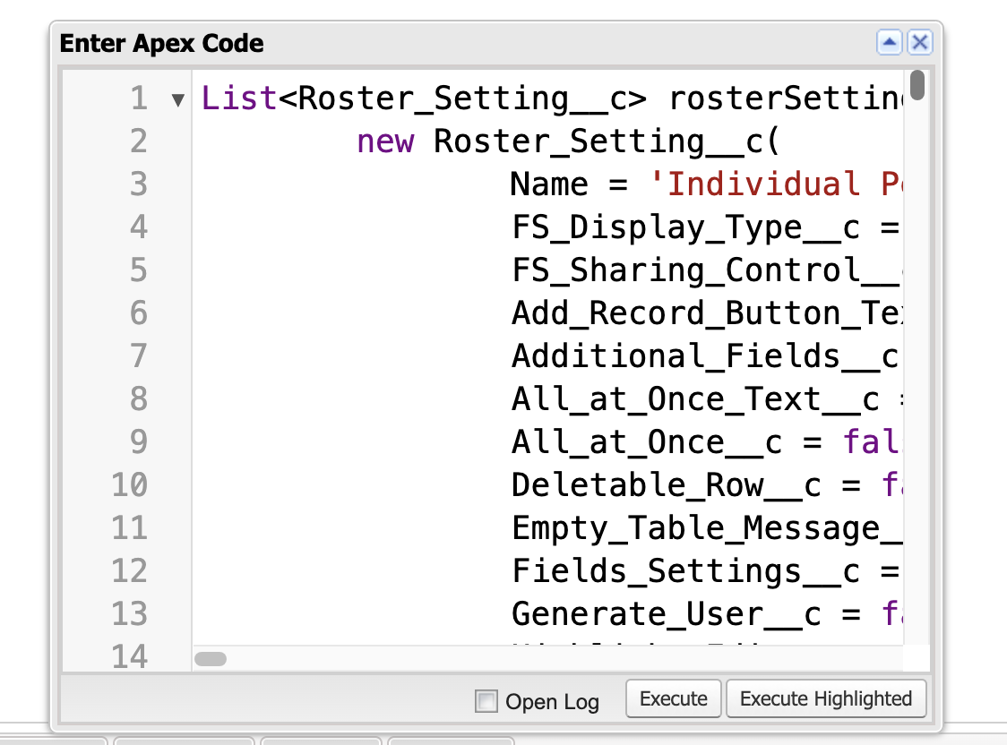Close the Enter Apex Code dialog

[920, 43]
